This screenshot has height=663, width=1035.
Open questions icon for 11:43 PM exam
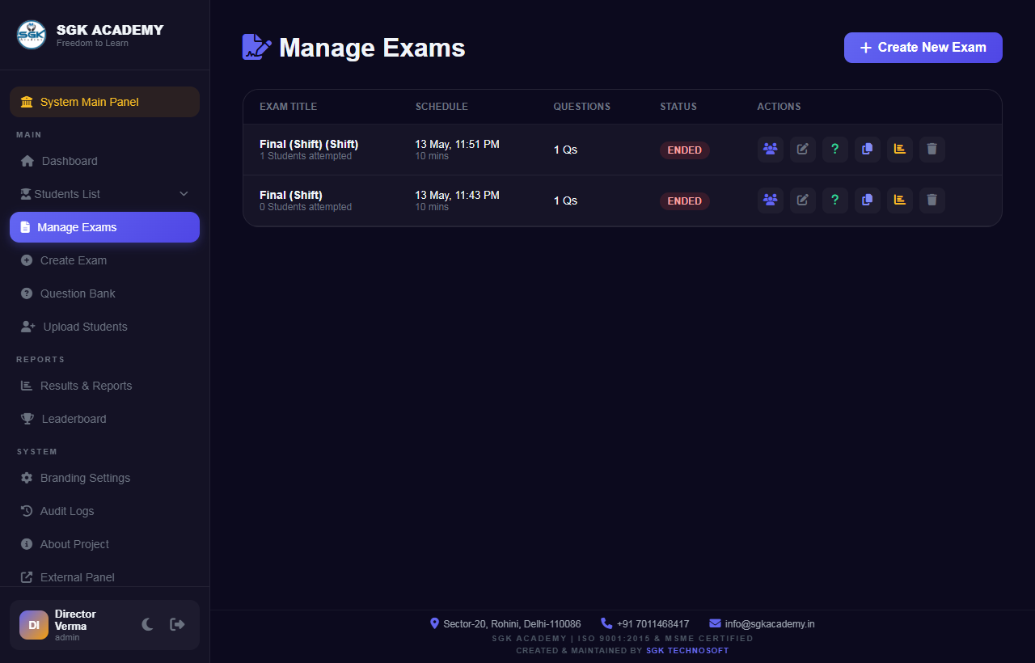click(x=835, y=201)
